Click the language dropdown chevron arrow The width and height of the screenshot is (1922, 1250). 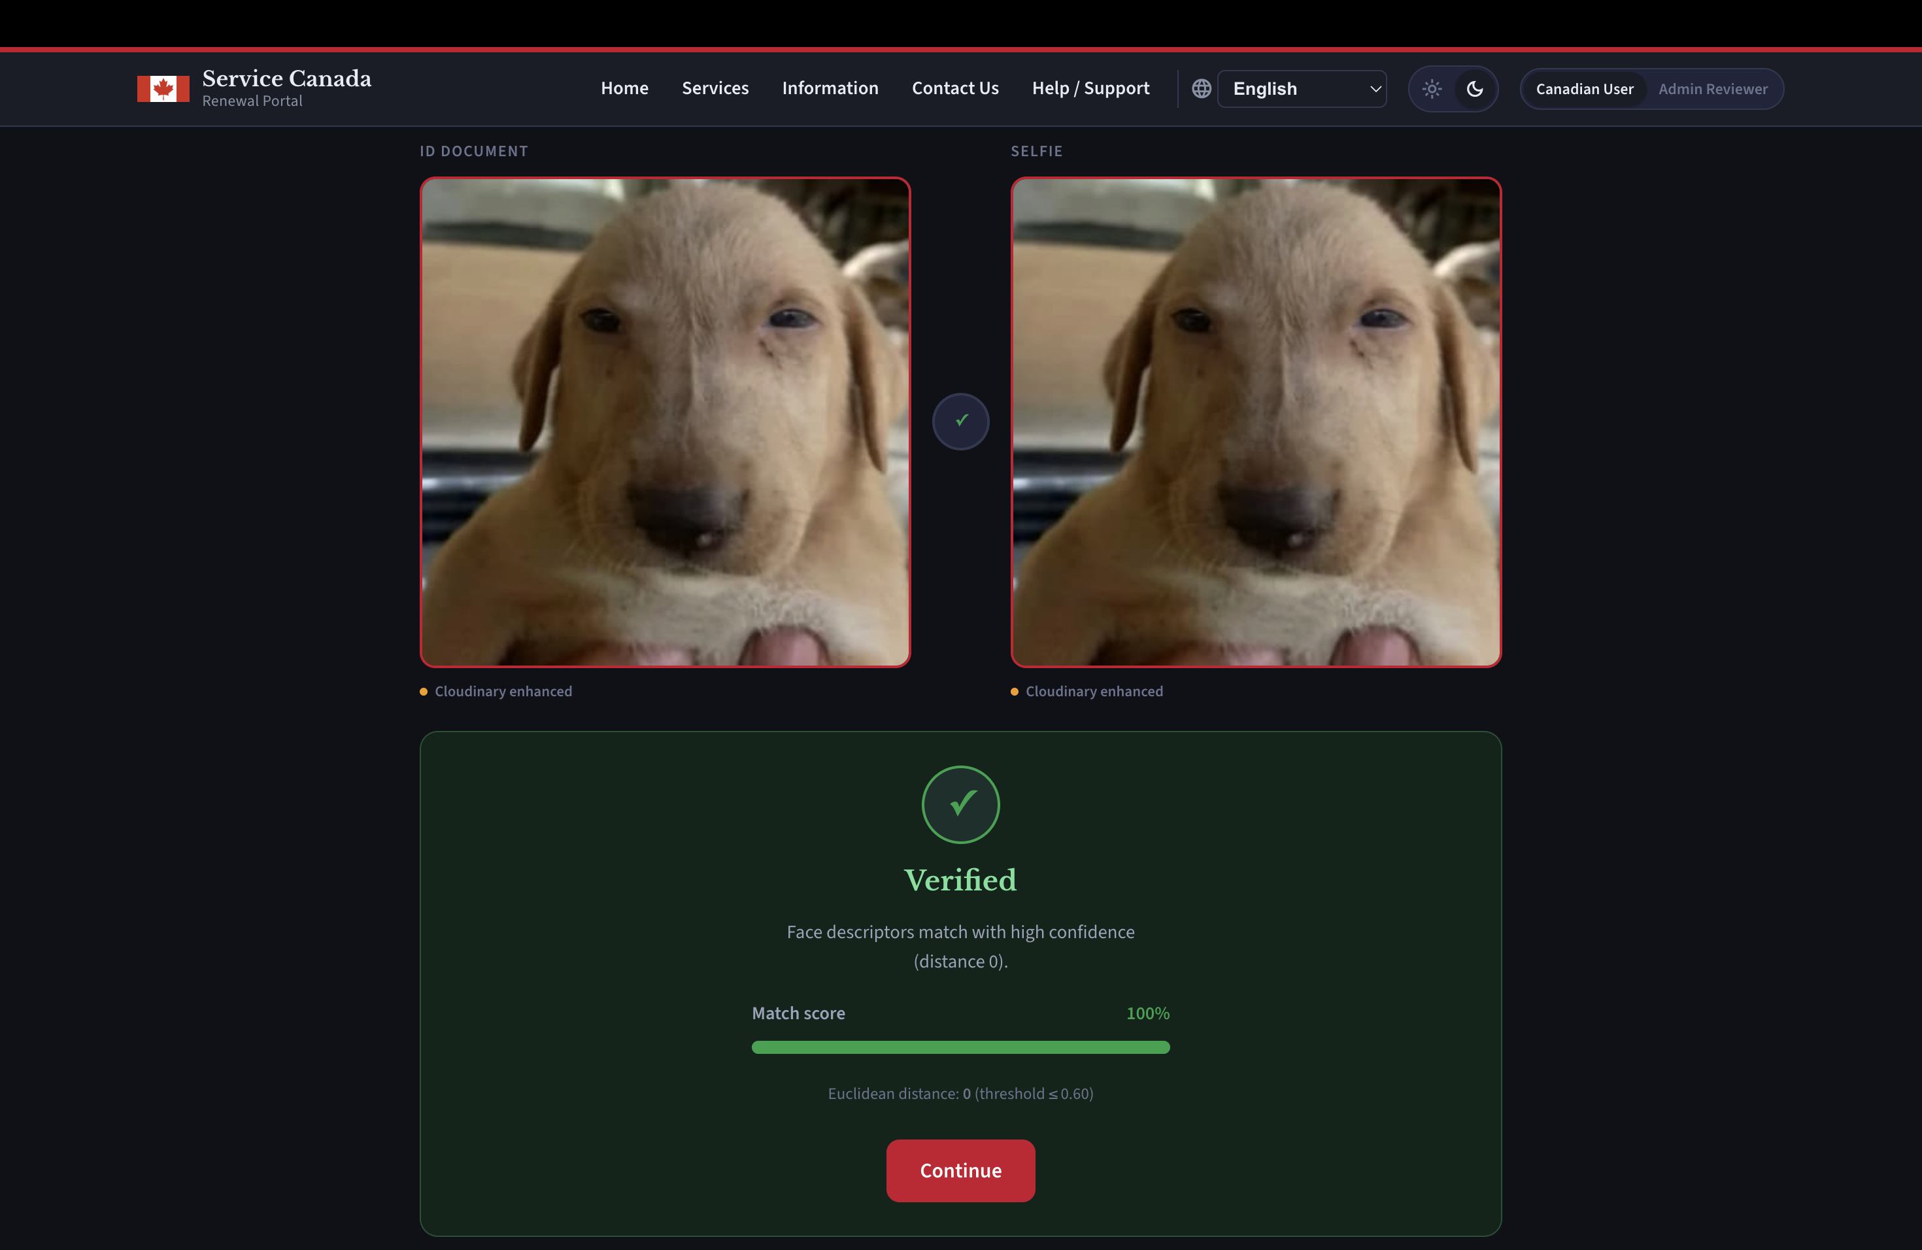[1375, 89]
